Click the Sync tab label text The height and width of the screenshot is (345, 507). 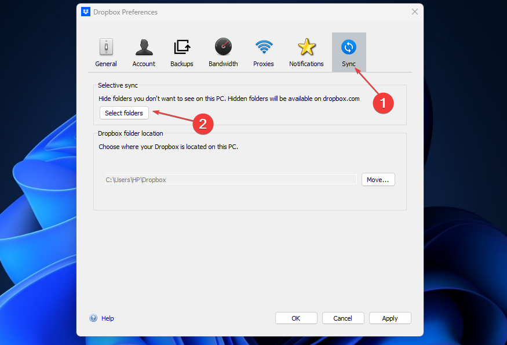pos(349,64)
